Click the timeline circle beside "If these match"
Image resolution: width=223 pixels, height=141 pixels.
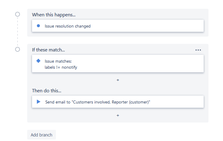[x=18, y=49]
